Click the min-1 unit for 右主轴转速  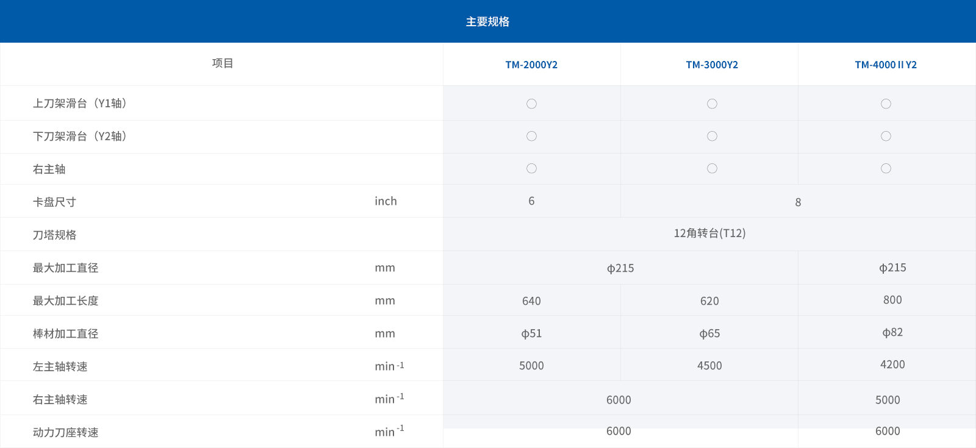coord(389,399)
